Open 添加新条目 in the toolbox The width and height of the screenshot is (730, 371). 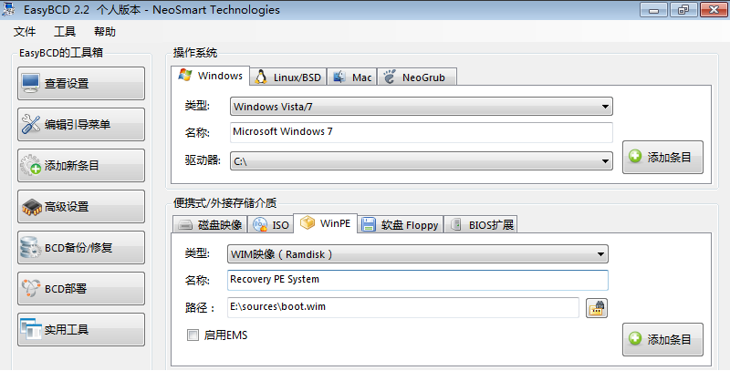(81, 165)
